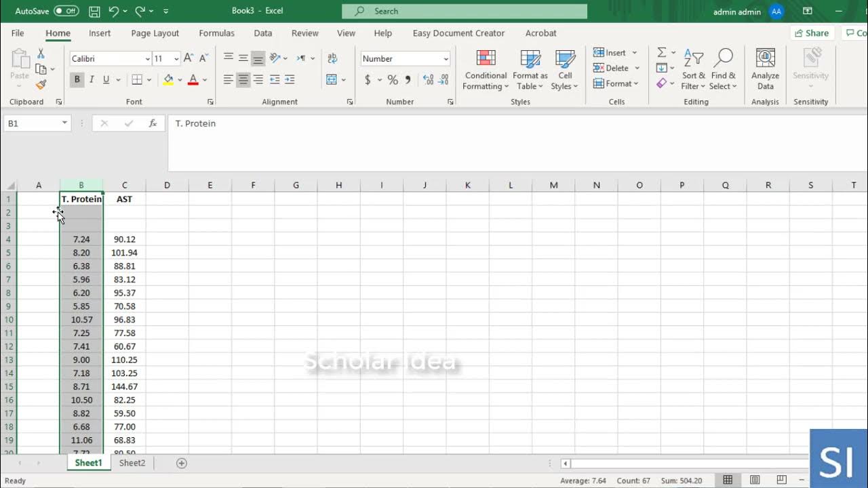Apply Percent Style format
868x488 pixels.
393,80
